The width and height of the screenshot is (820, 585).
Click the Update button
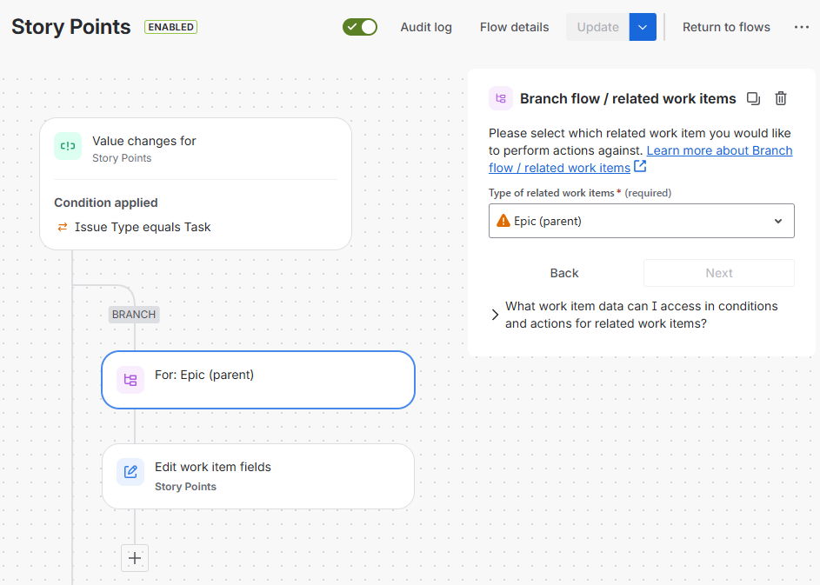pyautogui.click(x=597, y=27)
